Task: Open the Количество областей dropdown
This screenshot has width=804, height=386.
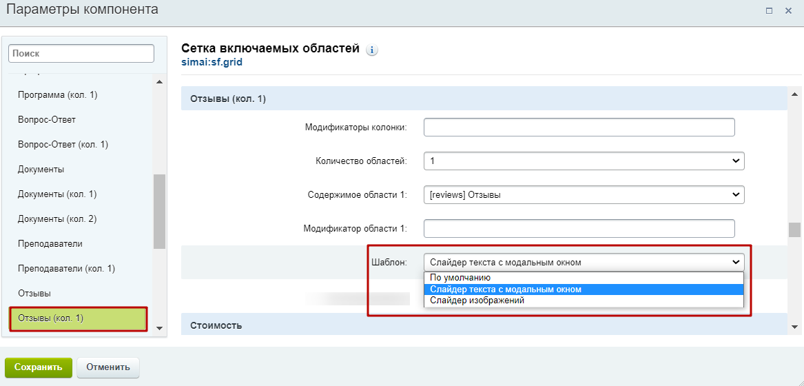Action: tap(584, 161)
